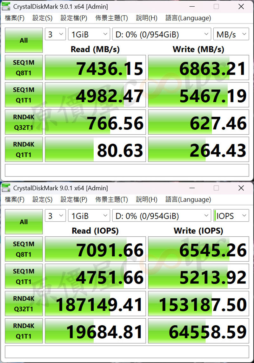Screen dimensions: 254x363
Task: Minimize the lower IOPS CrystalDiskMark window
Action: pos(192,188)
